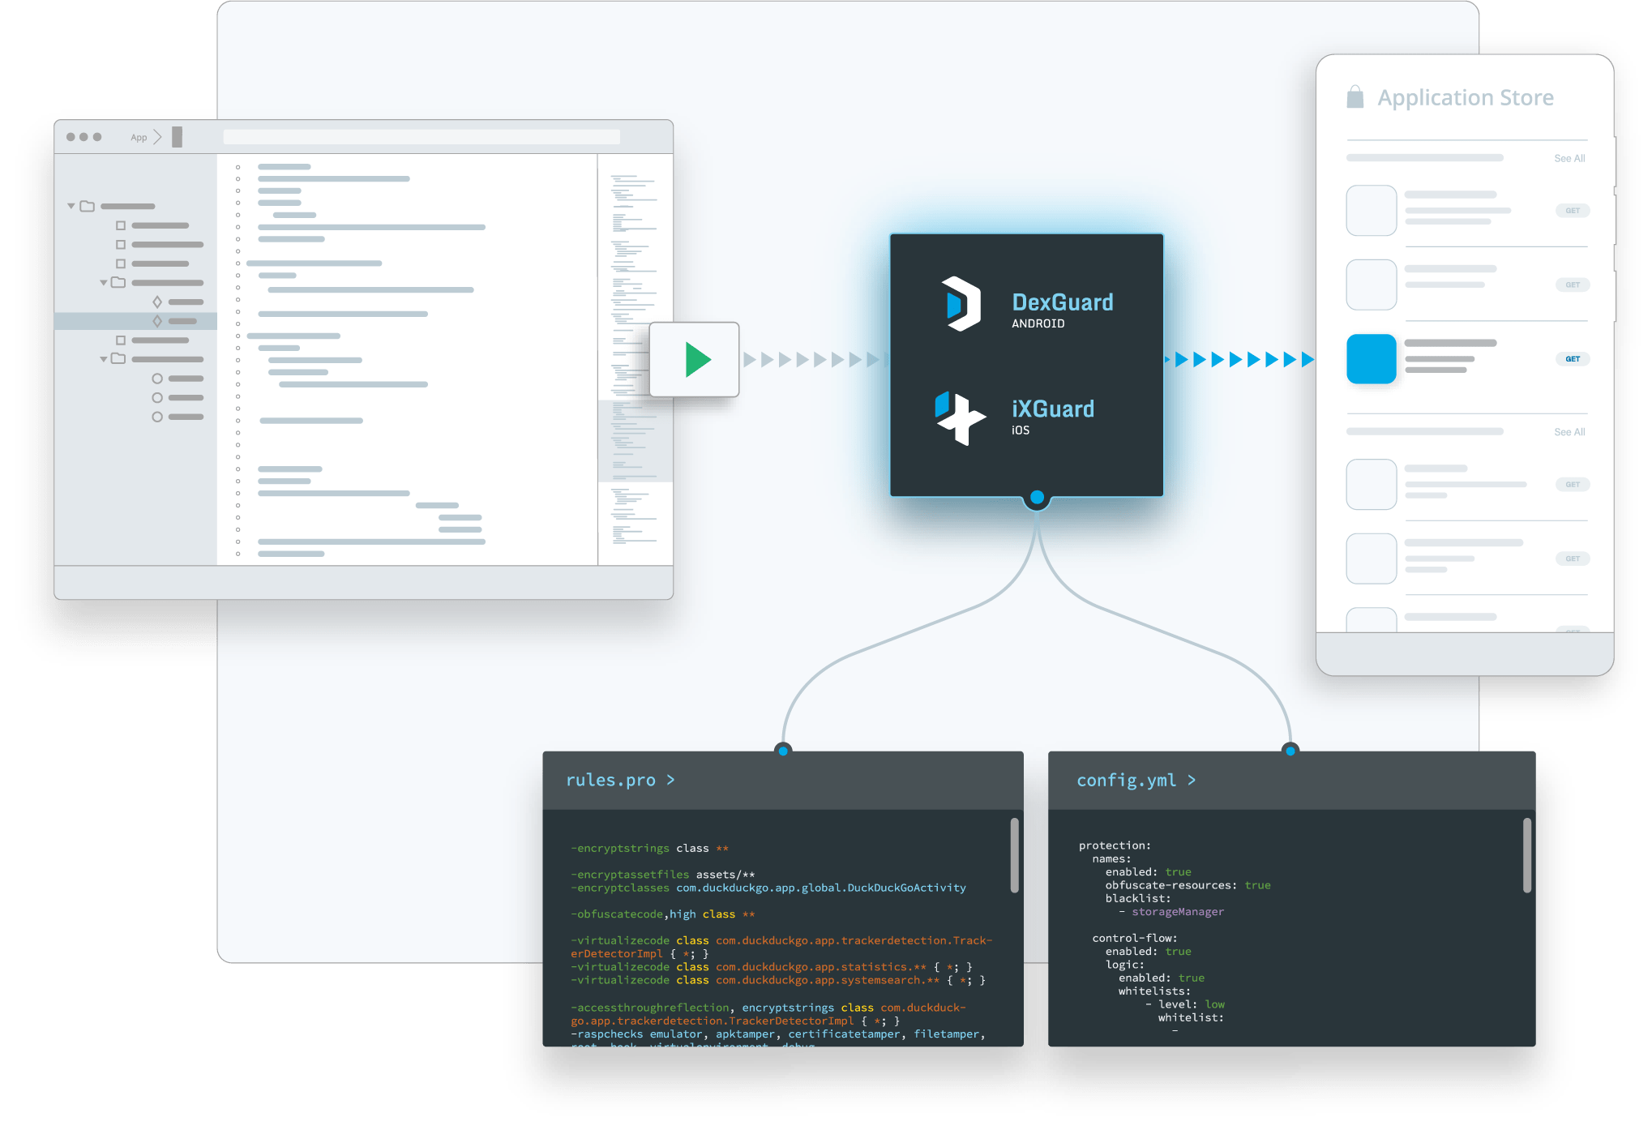Open the rules.pro file header
Screen dimensions: 1652x1130
[x=782, y=780]
